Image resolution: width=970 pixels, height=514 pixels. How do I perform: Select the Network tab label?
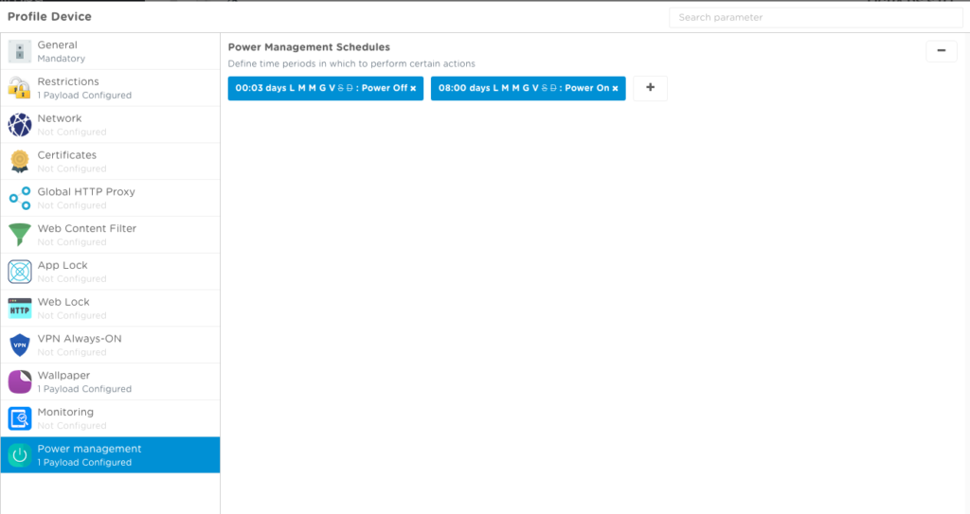coord(60,118)
